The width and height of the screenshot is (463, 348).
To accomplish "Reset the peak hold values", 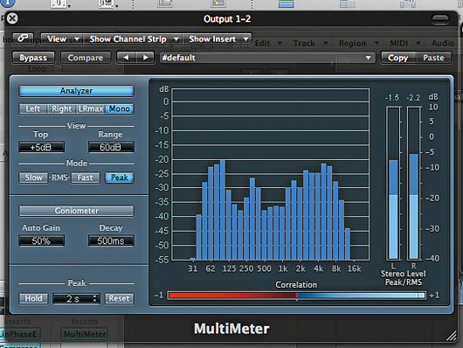I will (x=120, y=299).
